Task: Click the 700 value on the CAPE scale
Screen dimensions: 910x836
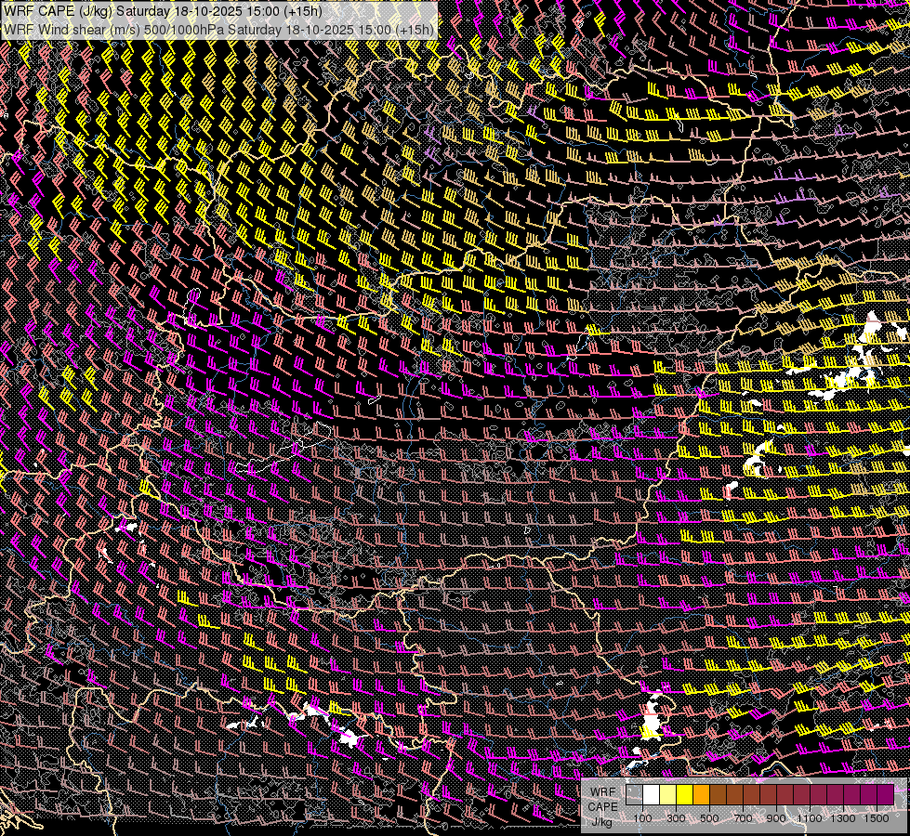Action: [743, 818]
